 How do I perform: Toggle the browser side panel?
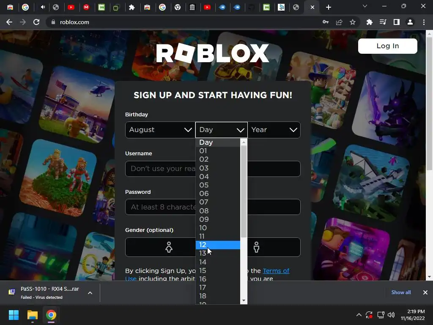pos(397,22)
